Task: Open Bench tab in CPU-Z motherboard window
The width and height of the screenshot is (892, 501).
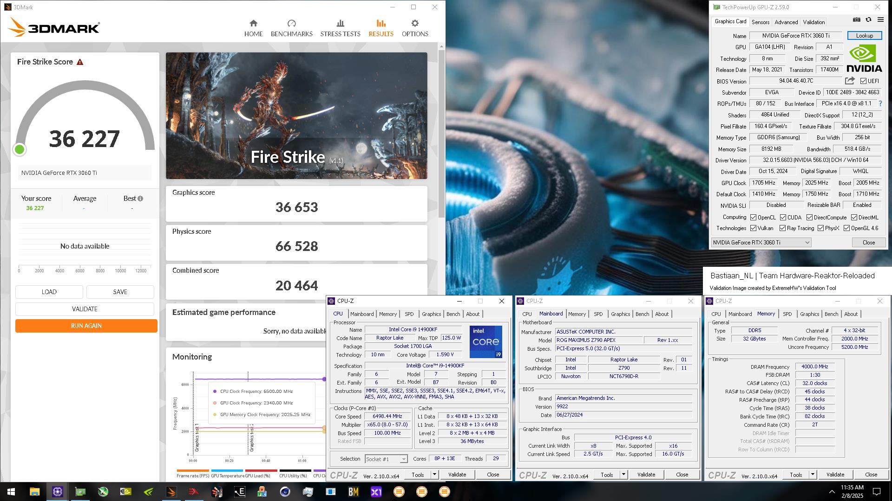Action: pyautogui.click(x=643, y=314)
